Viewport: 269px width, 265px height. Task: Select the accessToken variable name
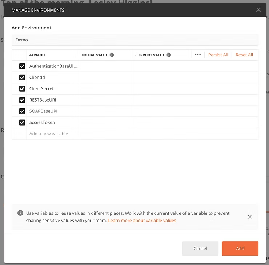[42, 123]
